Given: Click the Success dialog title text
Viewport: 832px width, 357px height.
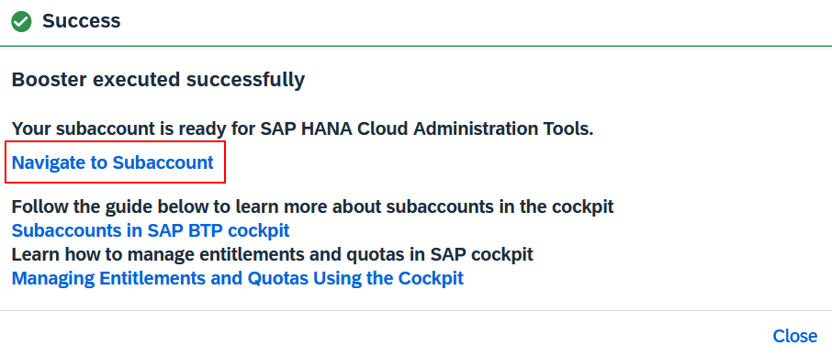Looking at the screenshot, I should (x=81, y=21).
